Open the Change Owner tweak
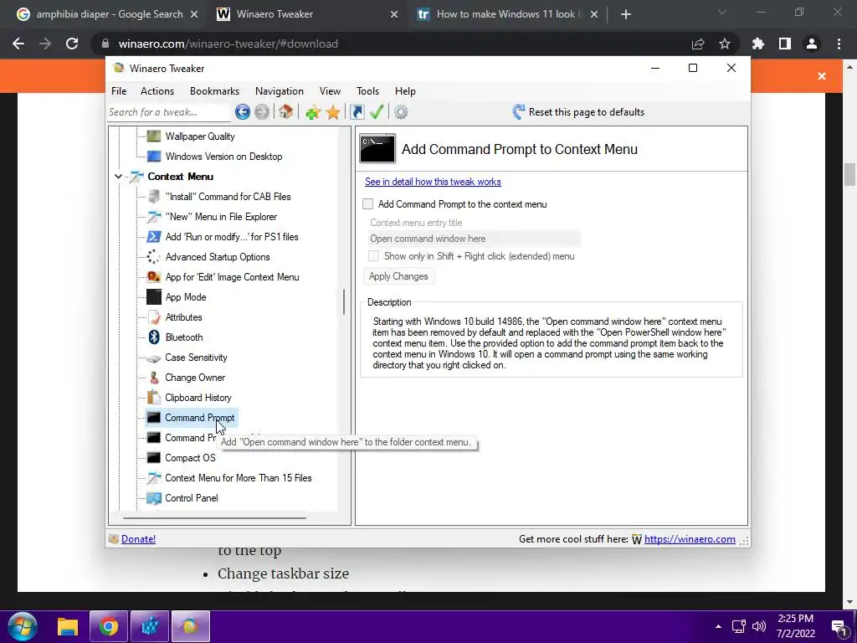 (194, 378)
